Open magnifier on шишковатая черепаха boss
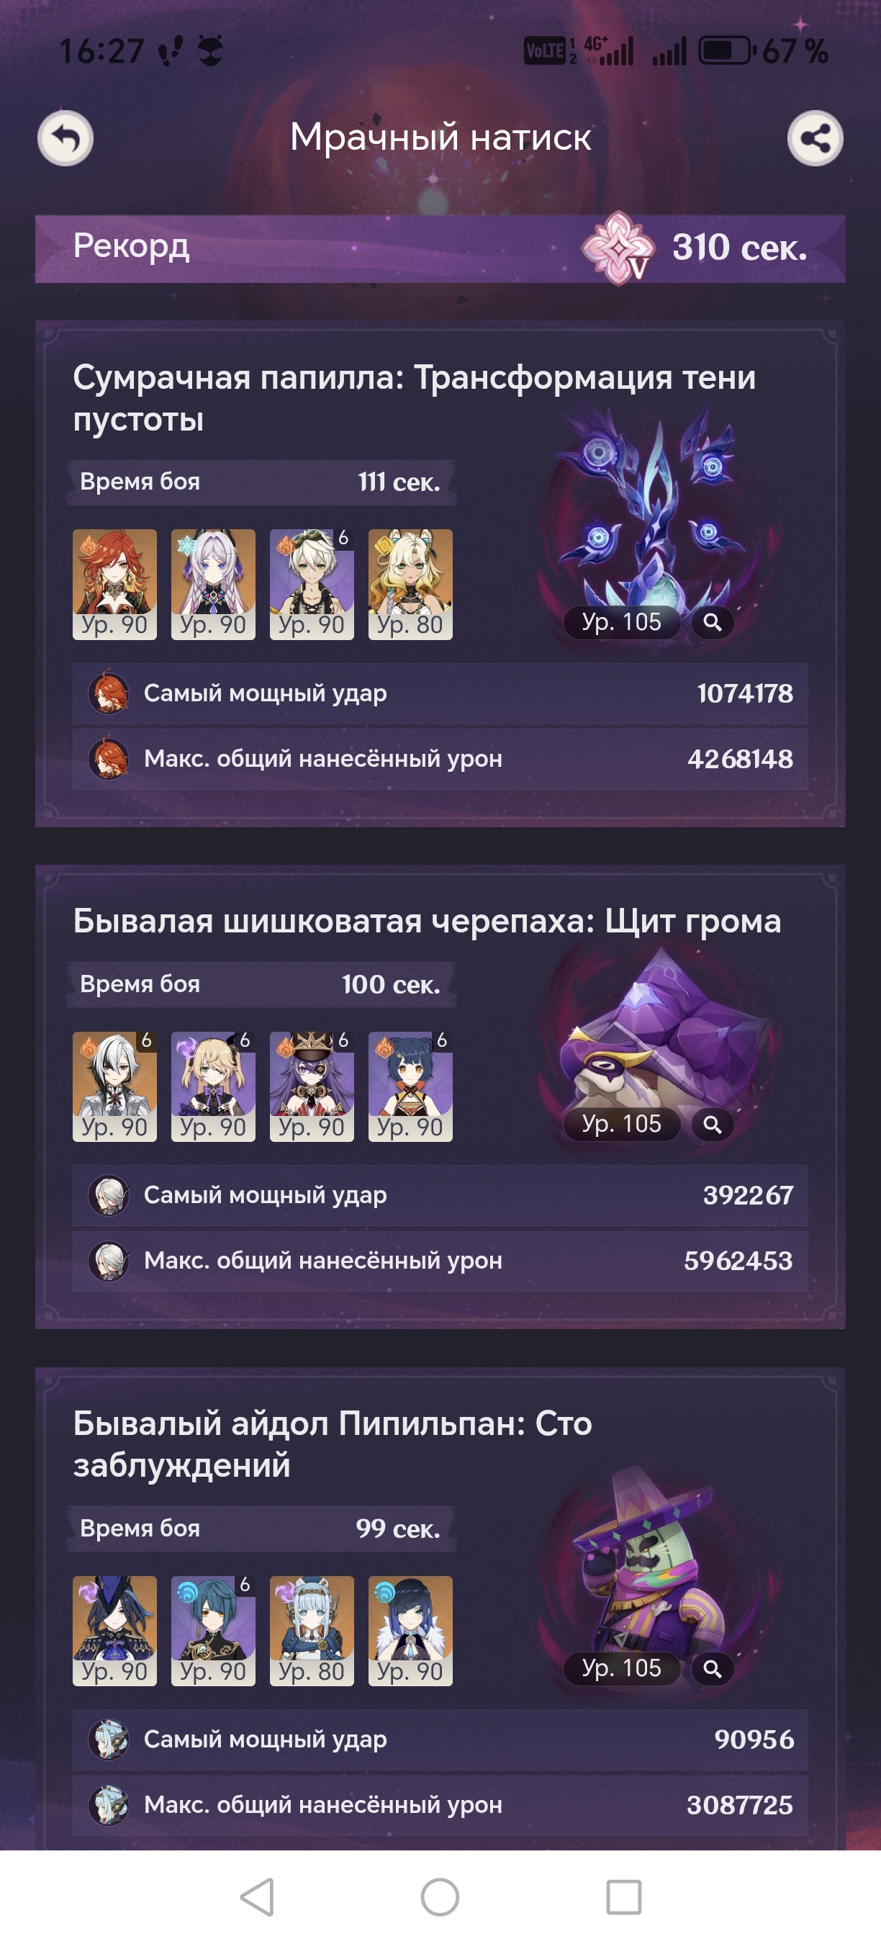The height and width of the screenshot is (1944, 881). (x=712, y=1125)
